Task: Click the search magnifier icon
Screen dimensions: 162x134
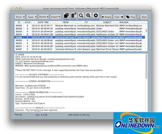Action: 81,15
